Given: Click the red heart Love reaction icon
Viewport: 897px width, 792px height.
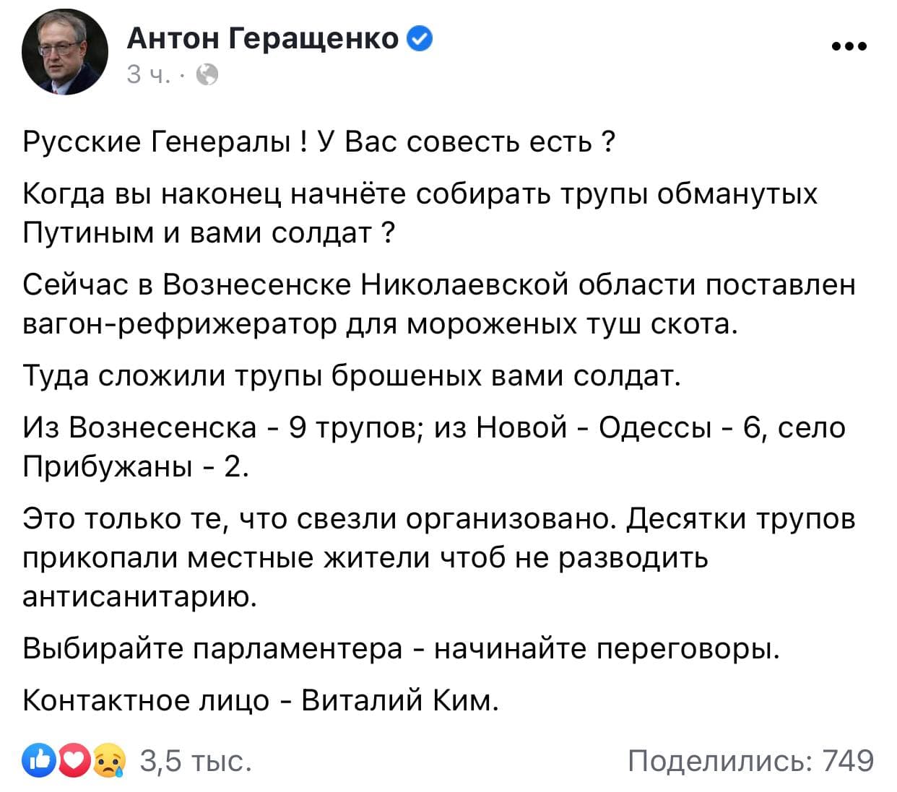Looking at the screenshot, I should pyautogui.click(x=71, y=761).
